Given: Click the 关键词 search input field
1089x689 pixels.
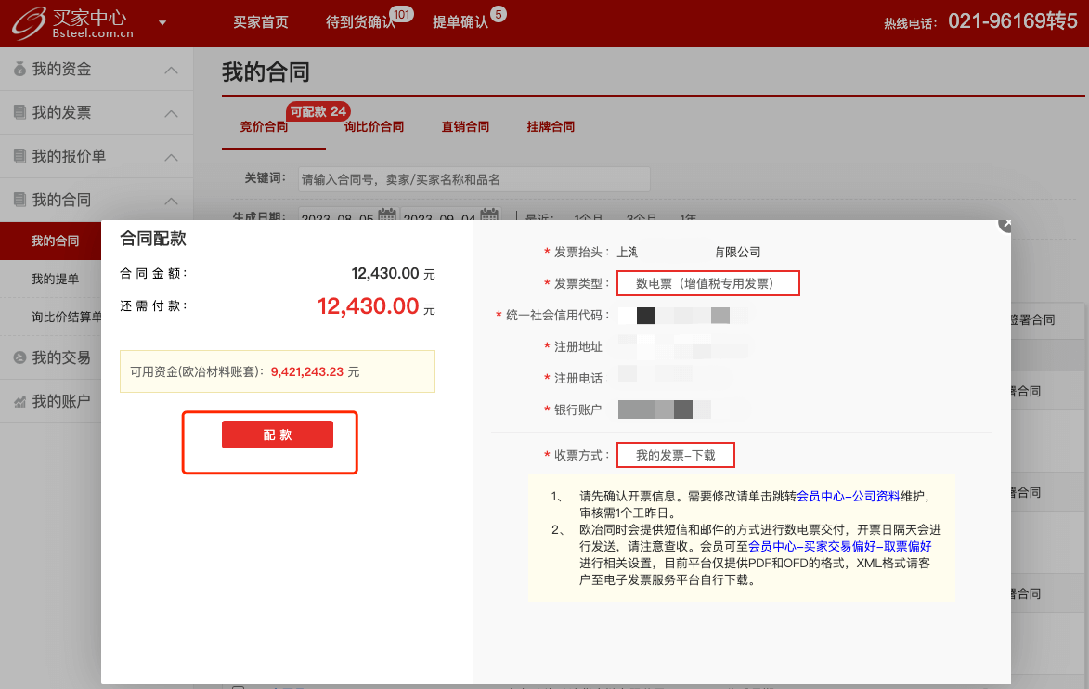Looking at the screenshot, I should pos(473,179).
